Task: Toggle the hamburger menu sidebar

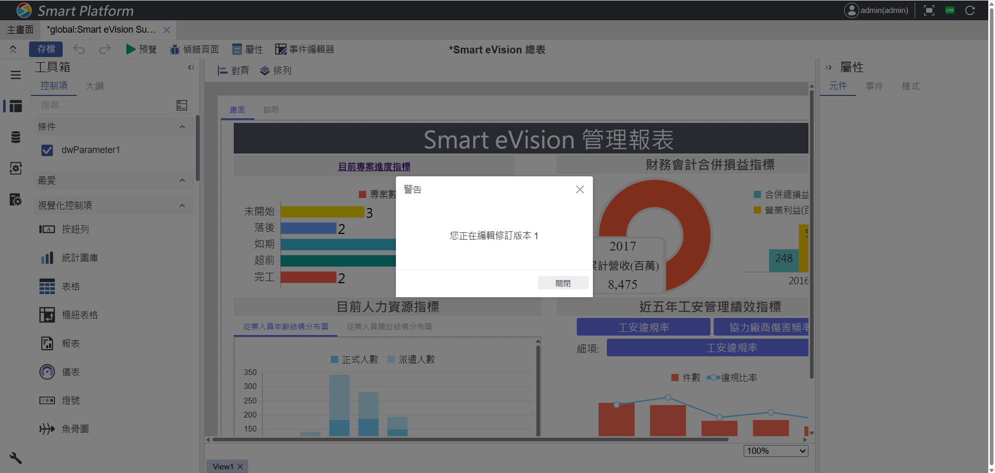Action: click(16, 75)
